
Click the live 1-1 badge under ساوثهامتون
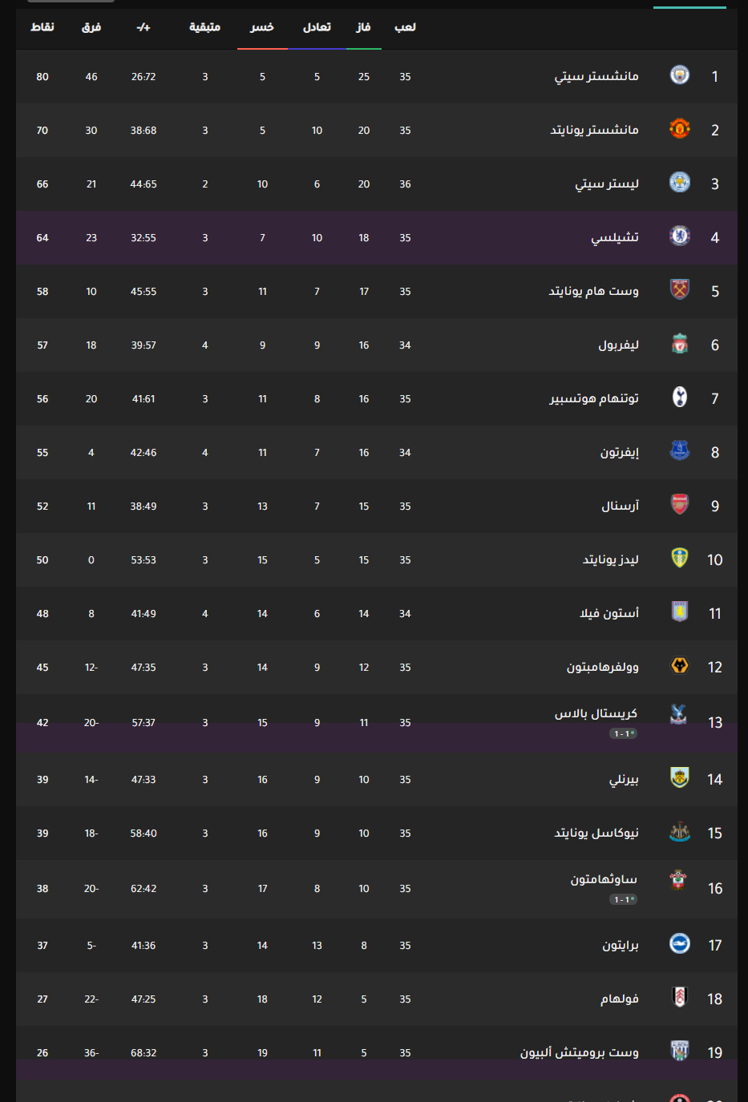click(624, 899)
